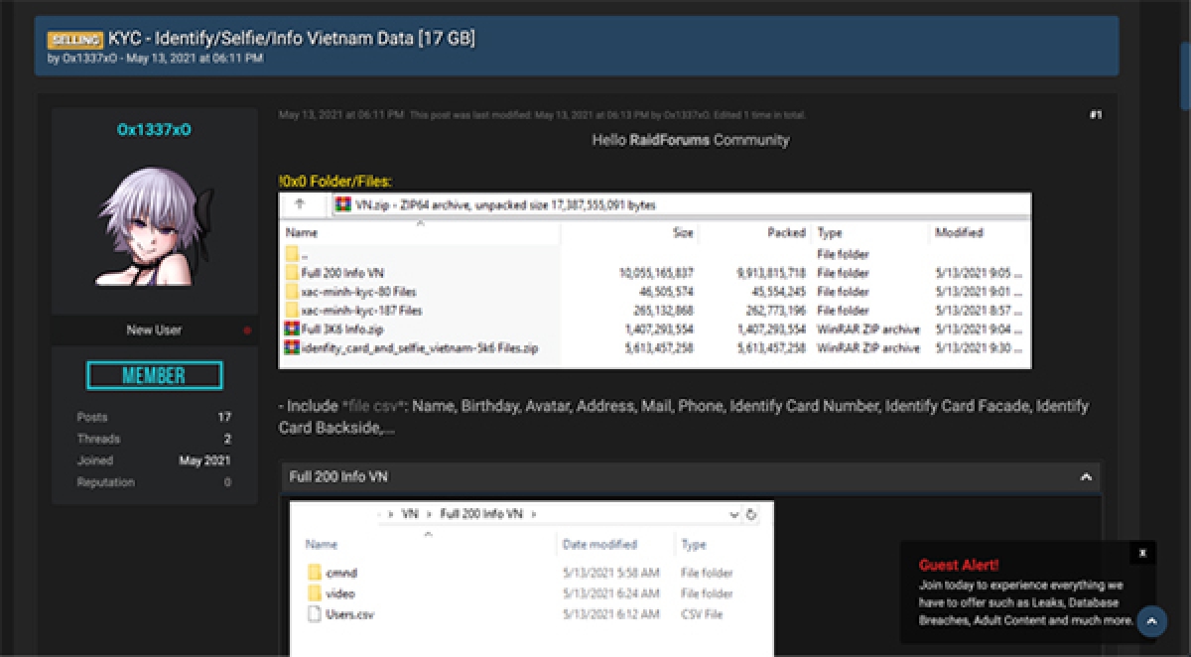Open the Full 200 Info VN folder icon

[292, 273]
